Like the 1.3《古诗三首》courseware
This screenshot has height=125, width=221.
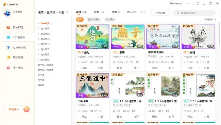pyautogui.click(x=160, y=111)
